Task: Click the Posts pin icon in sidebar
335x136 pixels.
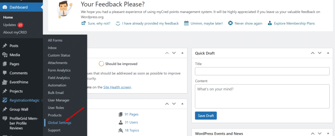Action: point(5,46)
